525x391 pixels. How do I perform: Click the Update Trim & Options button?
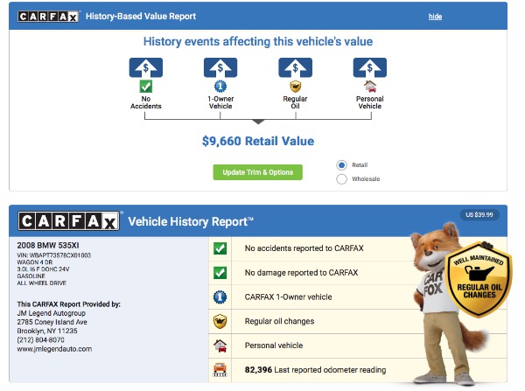[258, 172]
